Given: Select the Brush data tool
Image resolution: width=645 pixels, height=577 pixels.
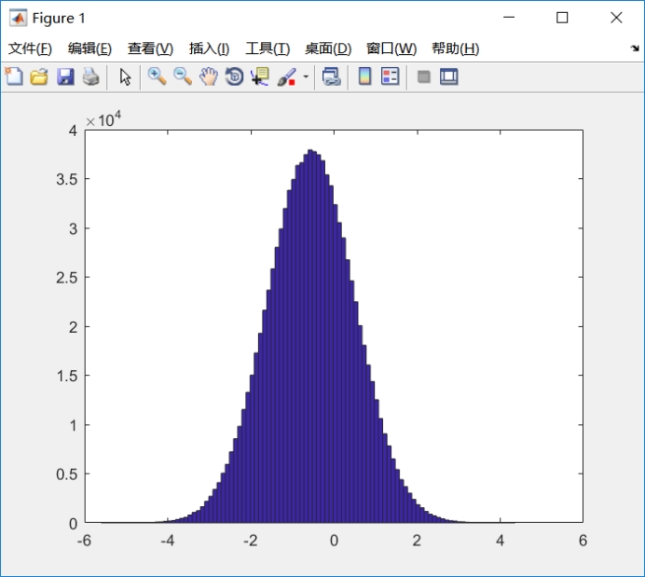Looking at the screenshot, I should 286,76.
